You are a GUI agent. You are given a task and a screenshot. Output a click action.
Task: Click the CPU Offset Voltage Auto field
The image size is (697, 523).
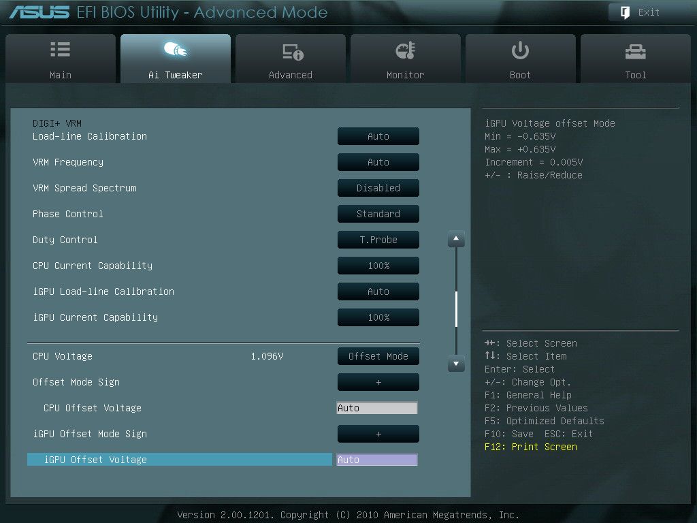(377, 408)
